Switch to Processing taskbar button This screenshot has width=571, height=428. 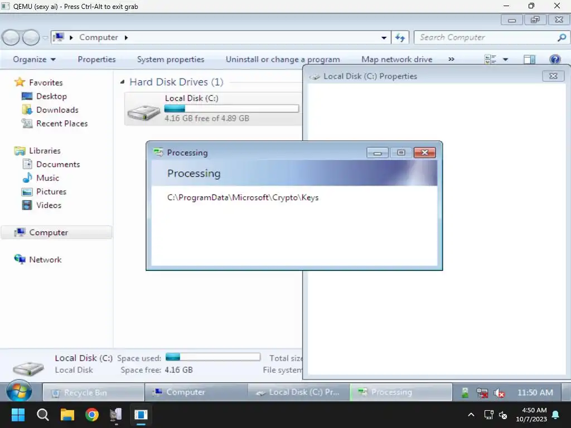(401, 393)
